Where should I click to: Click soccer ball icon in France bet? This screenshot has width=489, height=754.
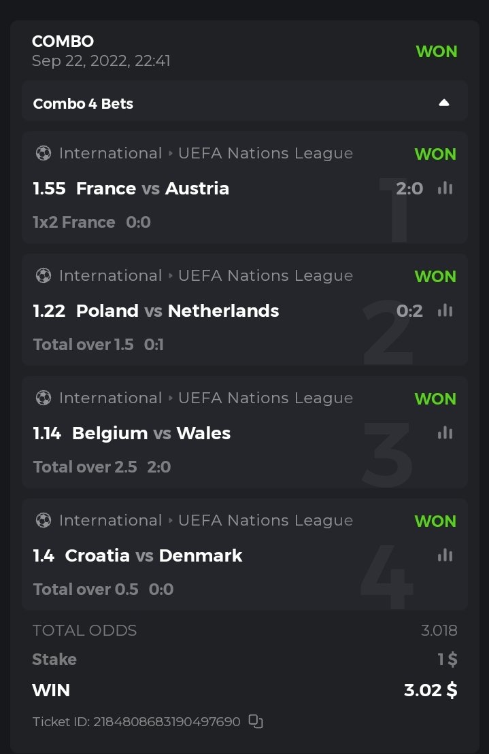click(x=43, y=153)
